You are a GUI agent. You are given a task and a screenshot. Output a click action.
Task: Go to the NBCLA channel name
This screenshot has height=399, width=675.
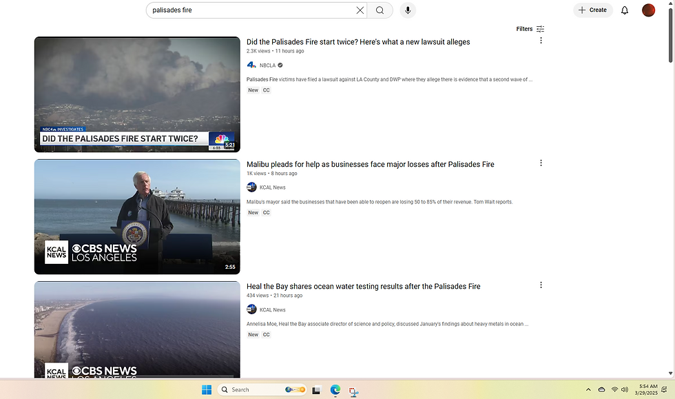pos(267,65)
